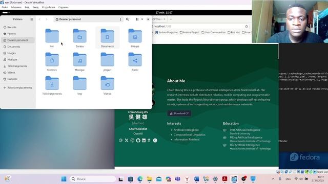Open VirtualBox Машина menu
This screenshot has height=184, width=328.
coord(16,7)
